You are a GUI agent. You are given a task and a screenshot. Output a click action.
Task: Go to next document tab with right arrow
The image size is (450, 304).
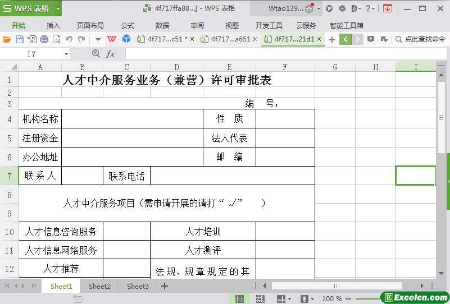coord(358,39)
